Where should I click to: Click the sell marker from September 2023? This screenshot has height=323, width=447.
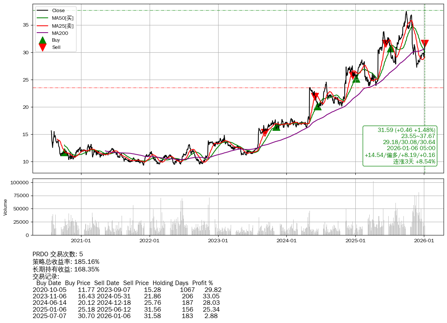pyautogui.click(x=265, y=132)
